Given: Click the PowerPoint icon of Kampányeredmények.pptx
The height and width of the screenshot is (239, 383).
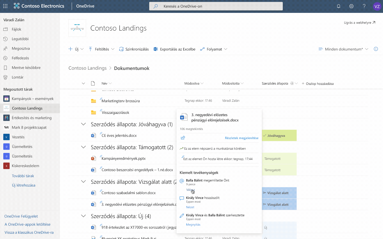Looking at the screenshot, I should click(x=93, y=158).
